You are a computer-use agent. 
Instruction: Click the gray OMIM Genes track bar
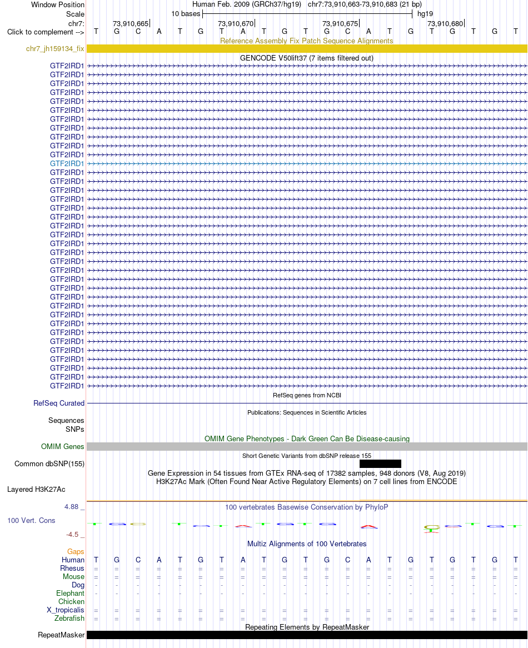click(307, 446)
